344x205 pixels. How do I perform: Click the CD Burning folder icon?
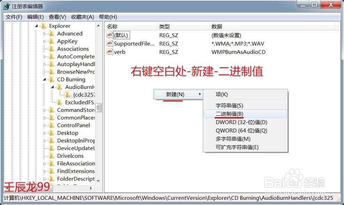point(52,80)
